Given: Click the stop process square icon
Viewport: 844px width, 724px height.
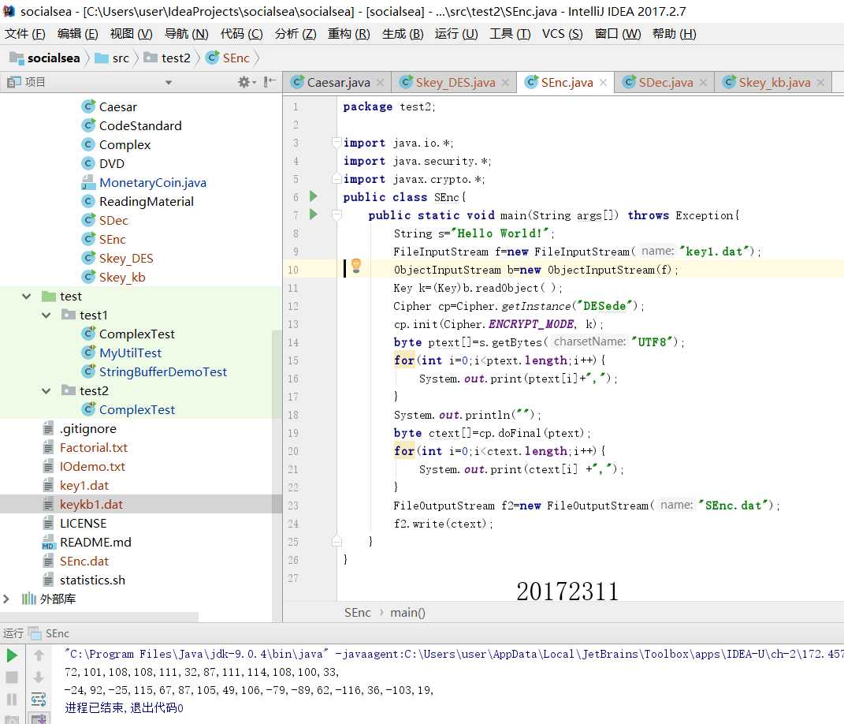Looking at the screenshot, I should click(x=12, y=677).
